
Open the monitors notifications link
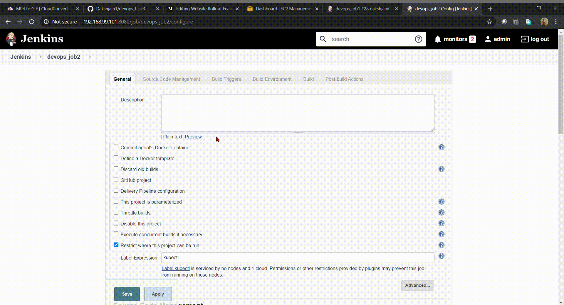[455, 39]
